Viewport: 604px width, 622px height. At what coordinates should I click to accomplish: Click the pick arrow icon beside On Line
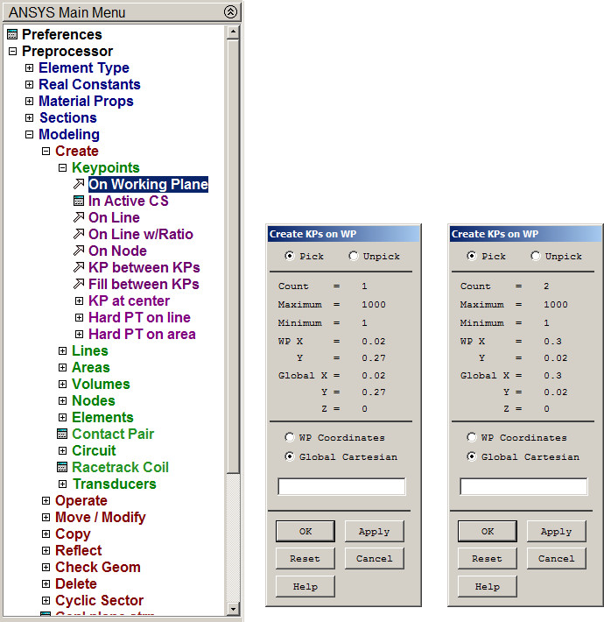click(79, 217)
